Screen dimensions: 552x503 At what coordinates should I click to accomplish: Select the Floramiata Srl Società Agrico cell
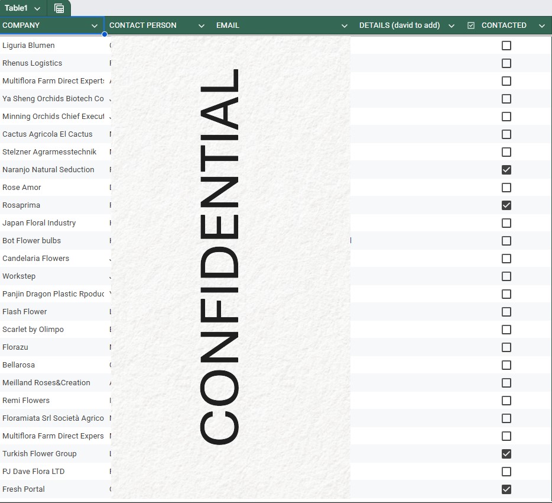53,418
